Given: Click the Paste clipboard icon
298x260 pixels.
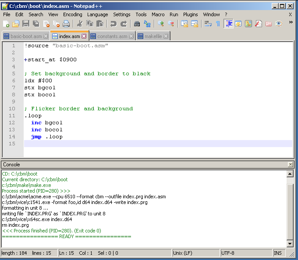Looking at the screenshot, I should (x=100, y=24).
